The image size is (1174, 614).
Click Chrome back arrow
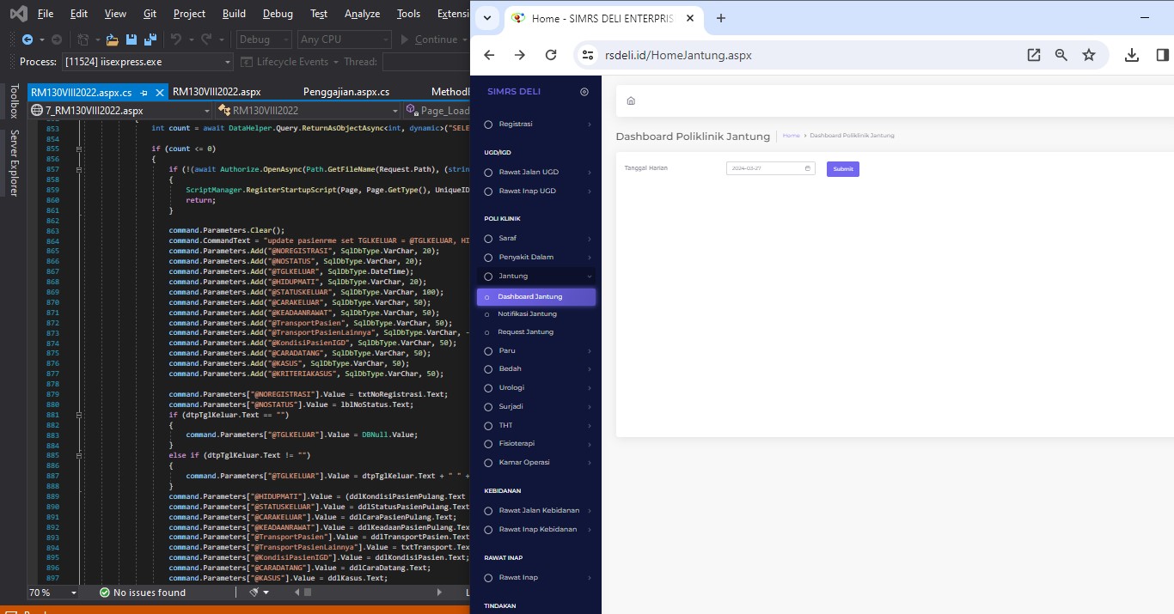tap(489, 55)
